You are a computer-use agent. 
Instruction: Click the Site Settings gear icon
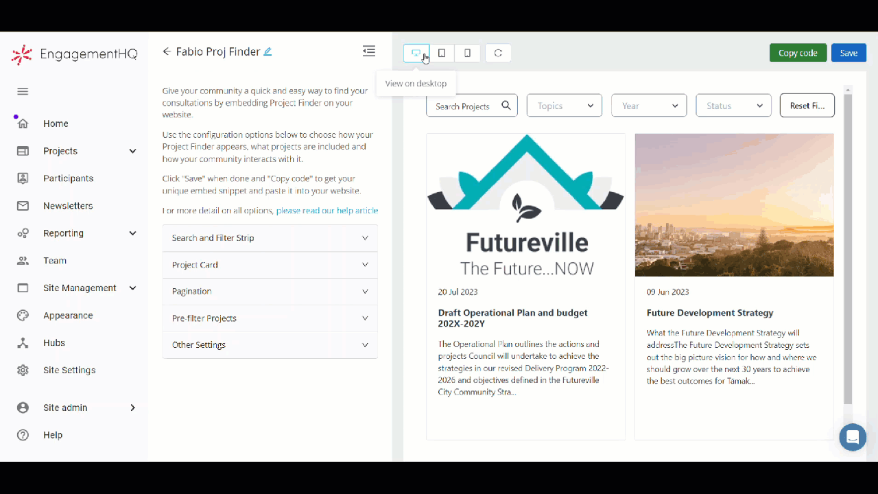coord(23,370)
